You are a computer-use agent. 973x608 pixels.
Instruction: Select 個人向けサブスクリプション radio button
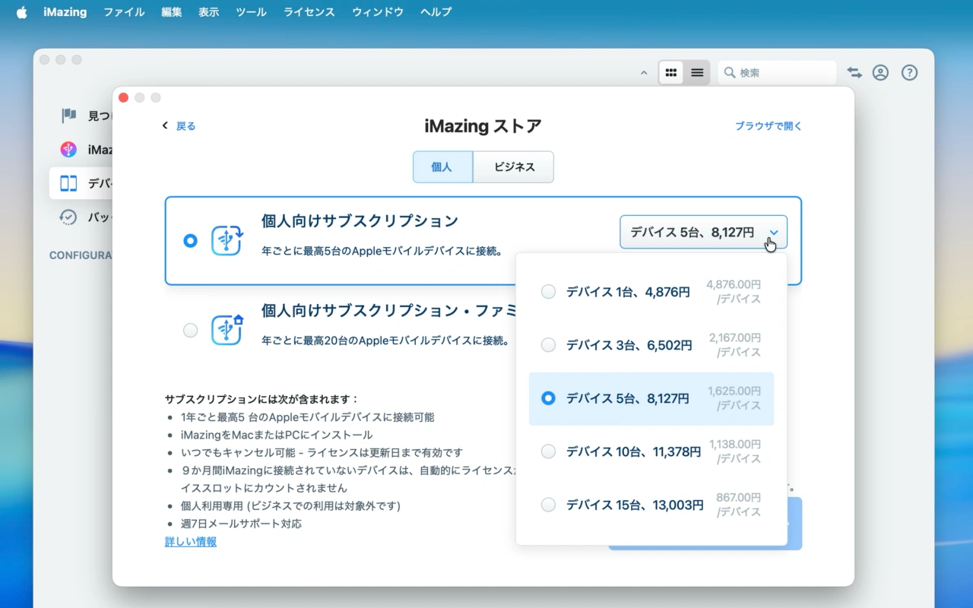click(x=190, y=241)
